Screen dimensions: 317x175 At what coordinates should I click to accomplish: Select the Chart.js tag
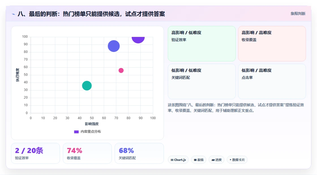click(x=178, y=160)
